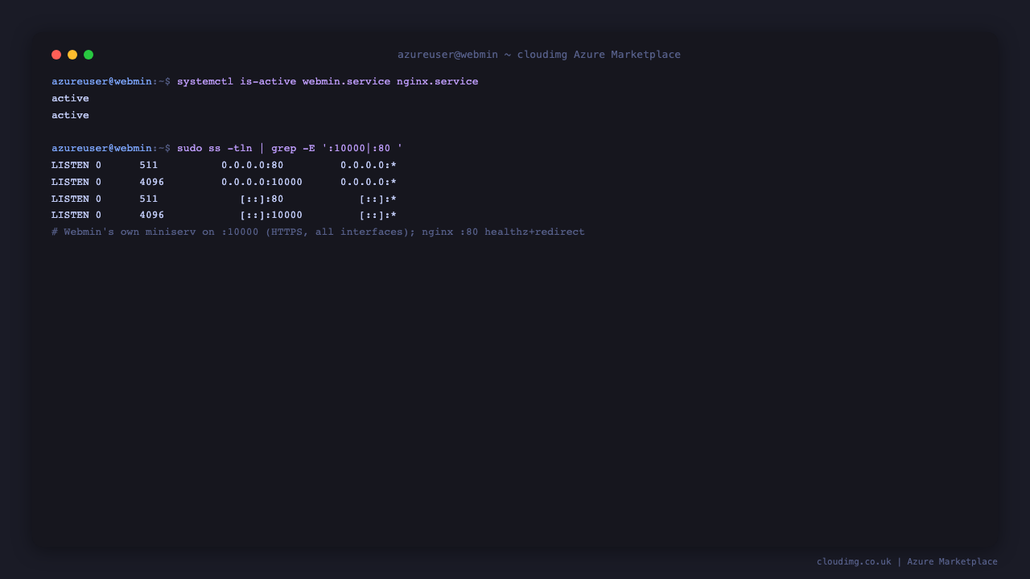Click the first 'active' output line

[x=70, y=98]
